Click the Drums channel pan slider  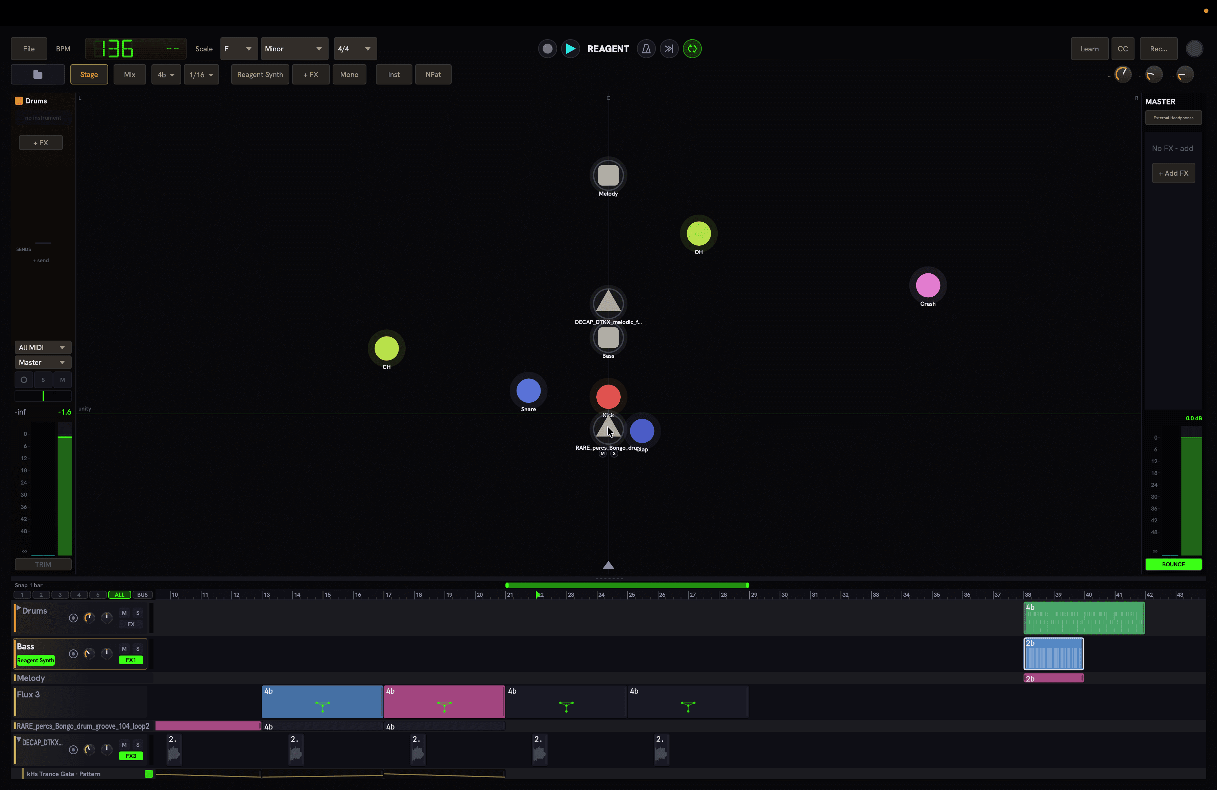click(43, 396)
